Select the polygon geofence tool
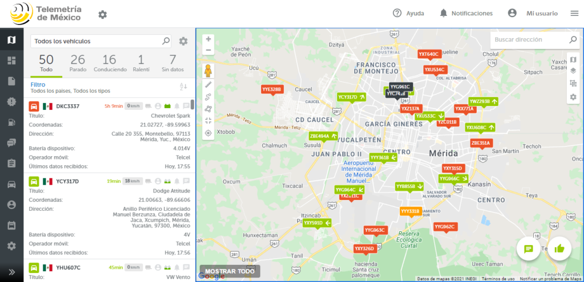Viewport: 584px width, 282px height. (208, 109)
